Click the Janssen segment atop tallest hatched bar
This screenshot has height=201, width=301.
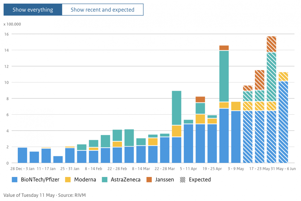pos(272,44)
